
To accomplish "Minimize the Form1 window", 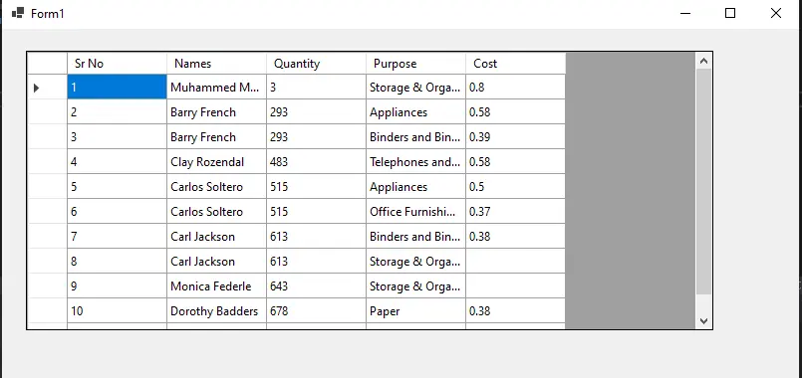I will click(x=685, y=13).
